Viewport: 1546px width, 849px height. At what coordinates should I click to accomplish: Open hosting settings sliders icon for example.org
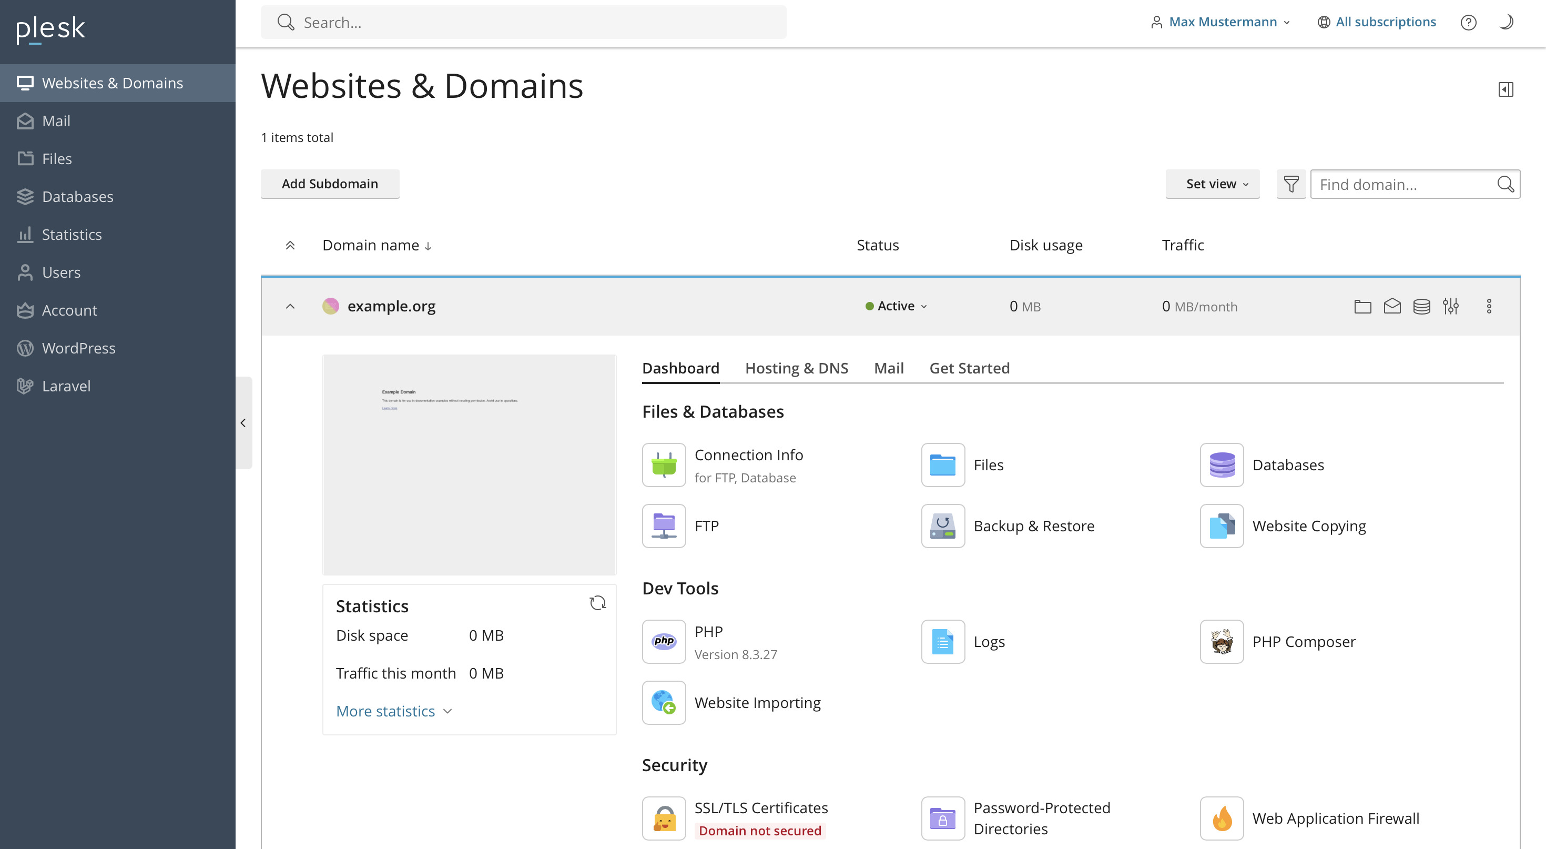pos(1452,306)
